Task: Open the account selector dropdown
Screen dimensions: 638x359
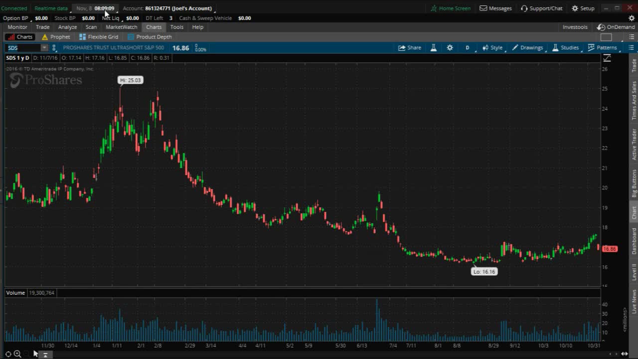Action: click(x=168, y=8)
